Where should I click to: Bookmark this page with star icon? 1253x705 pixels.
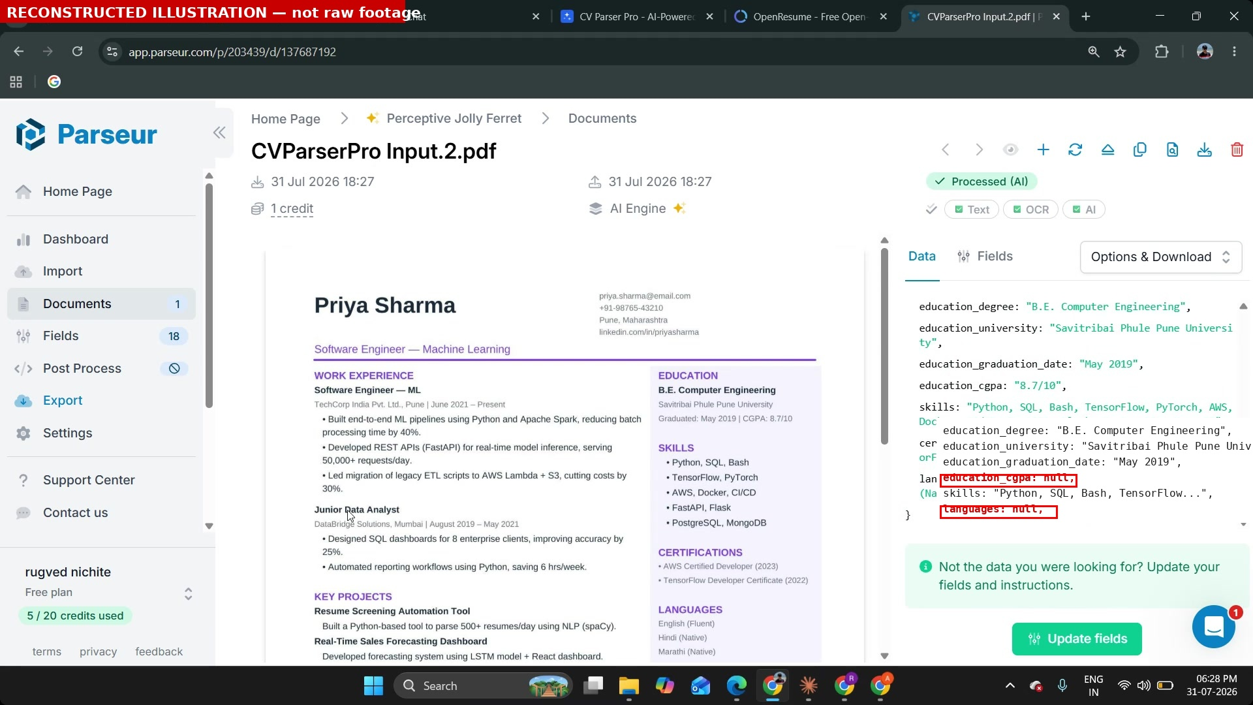(x=1121, y=52)
